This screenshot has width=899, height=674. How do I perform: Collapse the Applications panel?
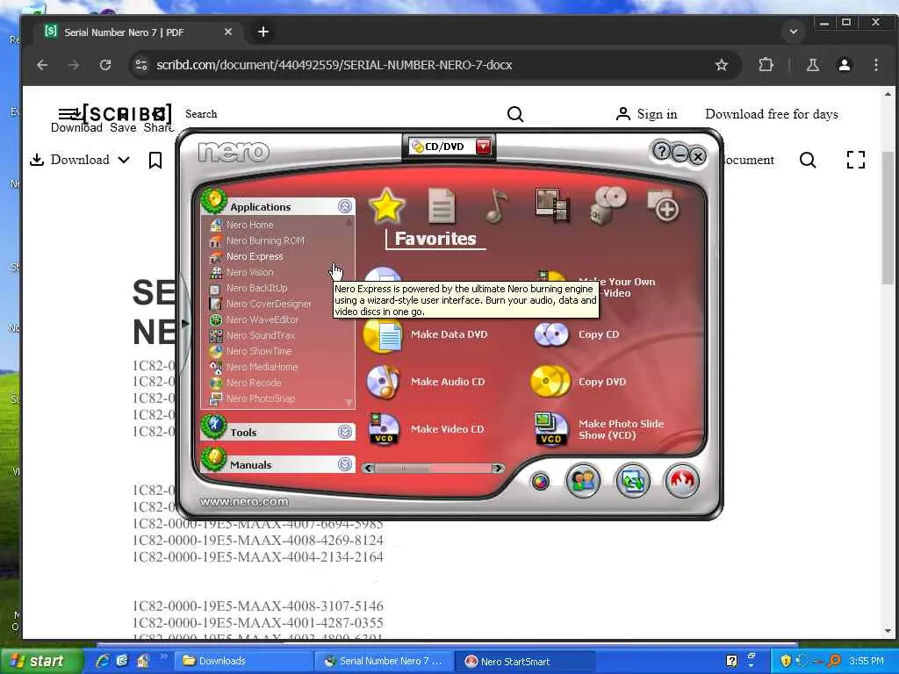pyautogui.click(x=344, y=206)
